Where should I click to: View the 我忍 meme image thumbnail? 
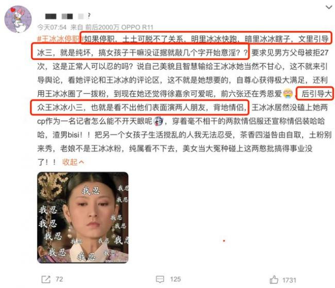(82, 217)
